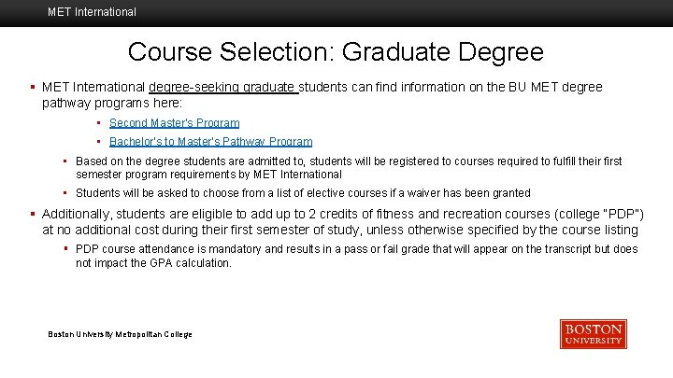Click the 'PDP course attendance is mandatory' text
The height and width of the screenshot is (378, 673).
click(356, 256)
